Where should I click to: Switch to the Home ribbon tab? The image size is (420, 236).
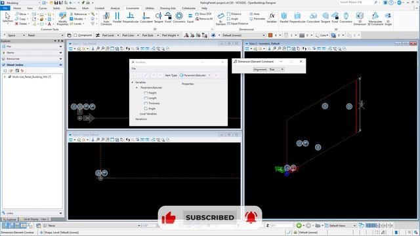pos(17,9)
